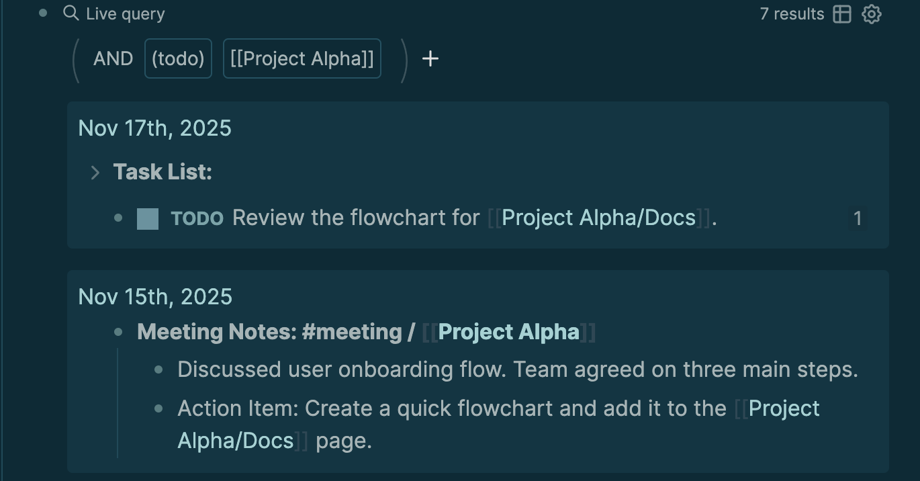Collapse Meeting Notes children via guide line
This screenshot has width=920, height=481.
[x=118, y=403]
